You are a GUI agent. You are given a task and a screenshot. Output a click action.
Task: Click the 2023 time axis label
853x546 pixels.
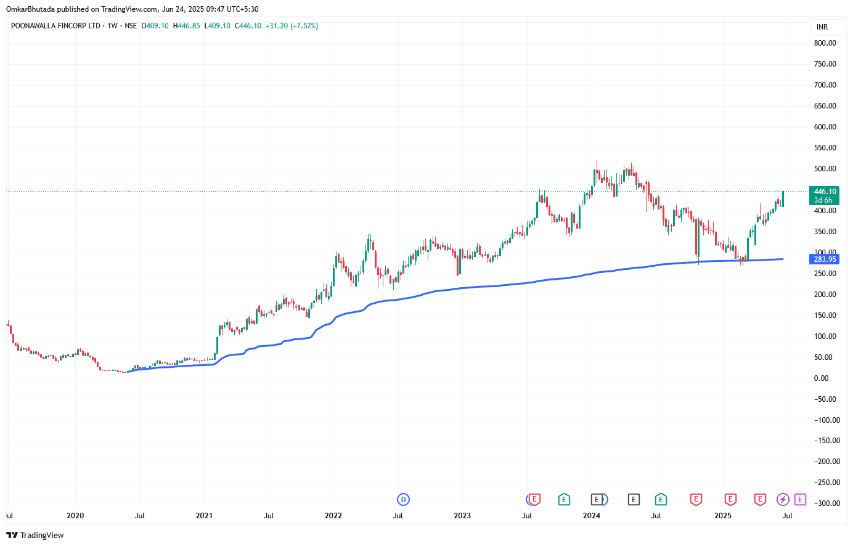[462, 516]
